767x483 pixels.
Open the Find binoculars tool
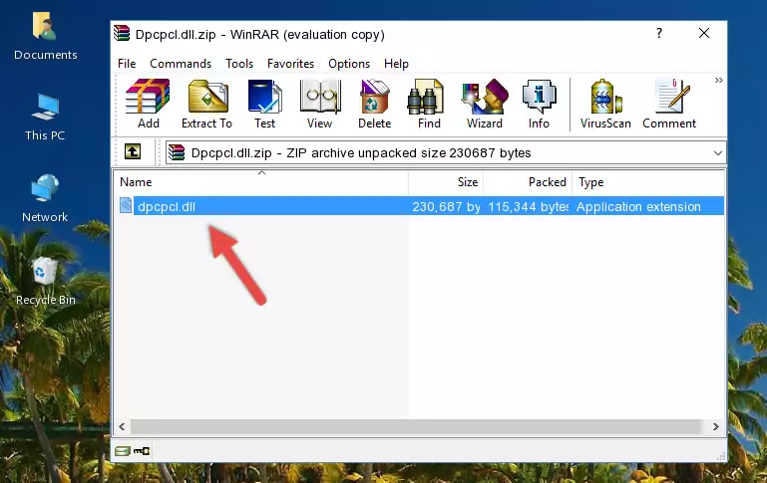click(429, 104)
